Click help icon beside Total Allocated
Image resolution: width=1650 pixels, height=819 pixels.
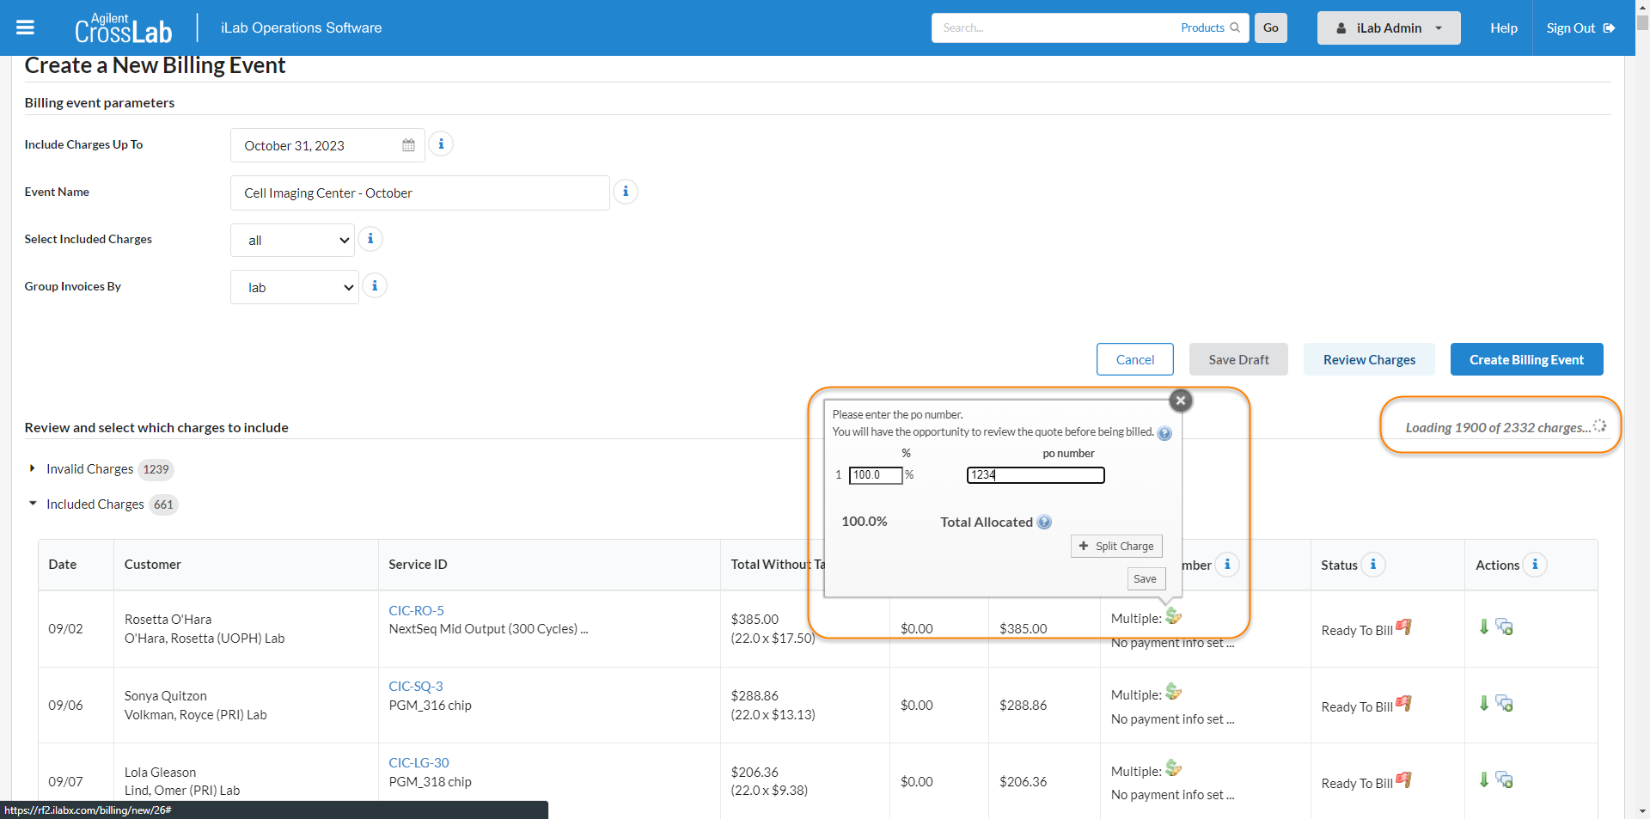click(1044, 523)
